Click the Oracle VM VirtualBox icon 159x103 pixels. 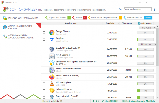point(52,49)
